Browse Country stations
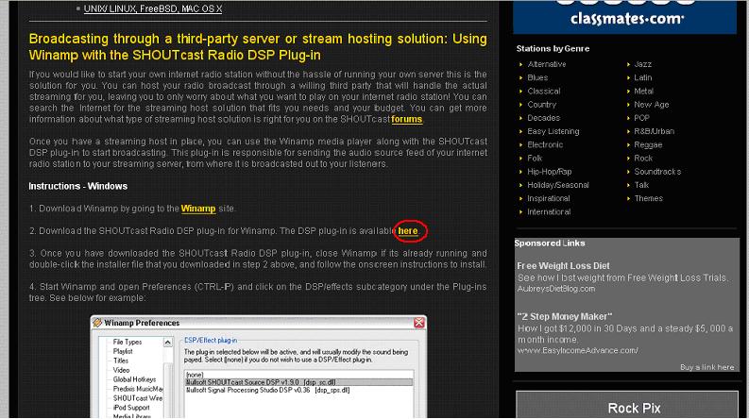The width and height of the screenshot is (749, 419). pos(542,104)
